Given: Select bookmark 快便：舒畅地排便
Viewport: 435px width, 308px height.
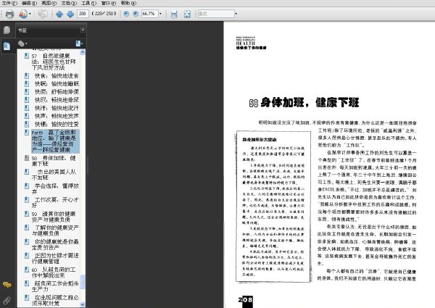Looking at the screenshot, I should click(57, 92).
